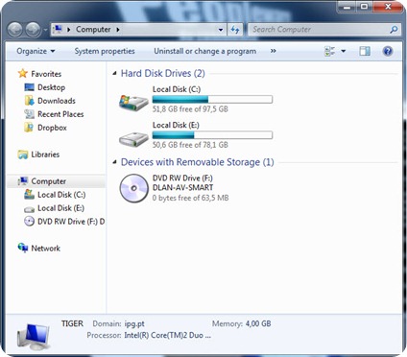Click the TIGER computer name

[72, 323]
